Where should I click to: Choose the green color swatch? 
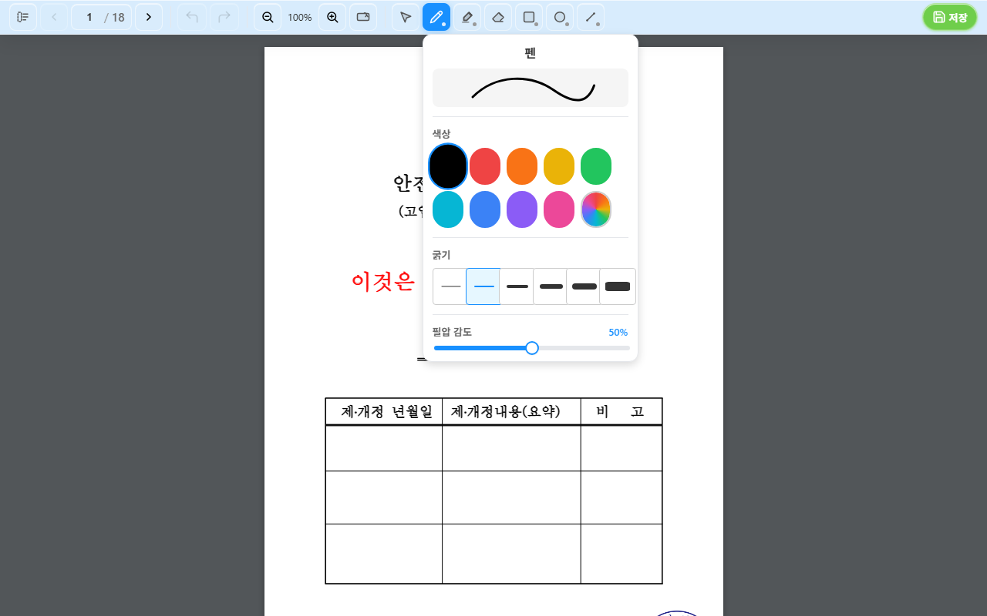[x=596, y=166]
